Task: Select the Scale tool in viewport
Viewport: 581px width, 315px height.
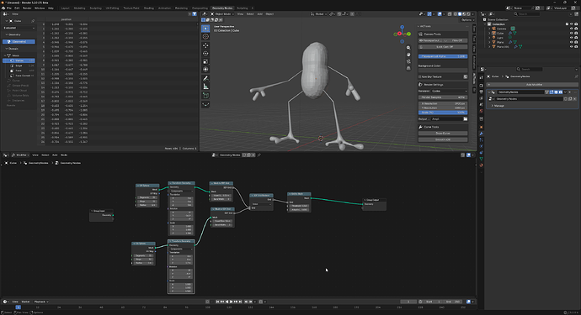Action: click(x=205, y=62)
